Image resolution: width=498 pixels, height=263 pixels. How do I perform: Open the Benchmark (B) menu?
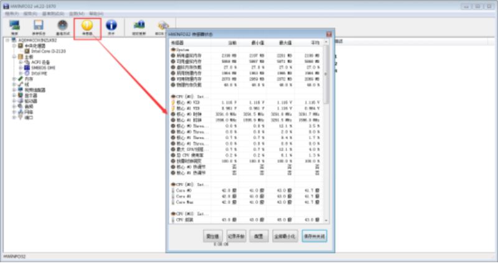pos(53,14)
